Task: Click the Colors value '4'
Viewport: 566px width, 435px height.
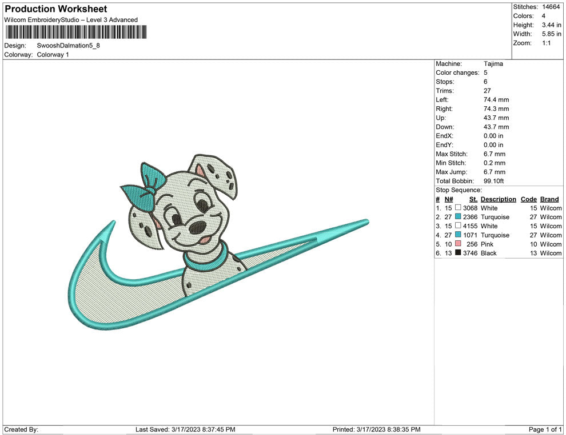Action: [543, 16]
